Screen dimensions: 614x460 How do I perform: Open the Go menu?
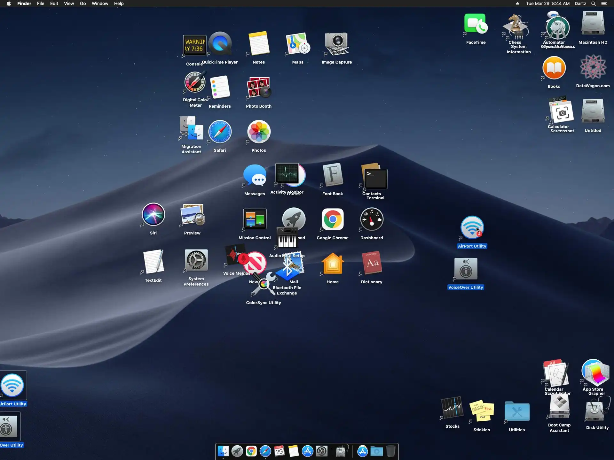pyautogui.click(x=83, y=4)
